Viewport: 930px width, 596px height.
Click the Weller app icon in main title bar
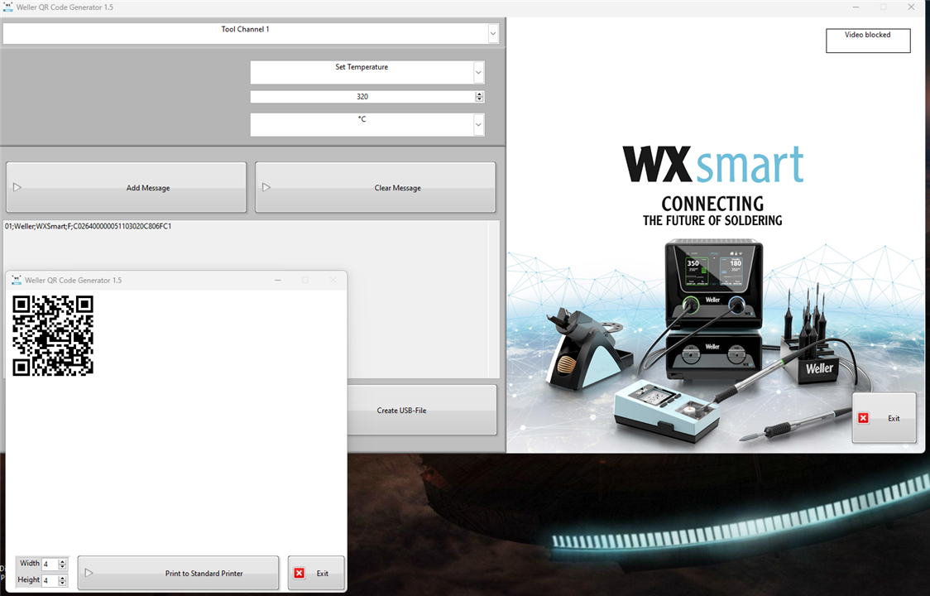tap(7, 7)
